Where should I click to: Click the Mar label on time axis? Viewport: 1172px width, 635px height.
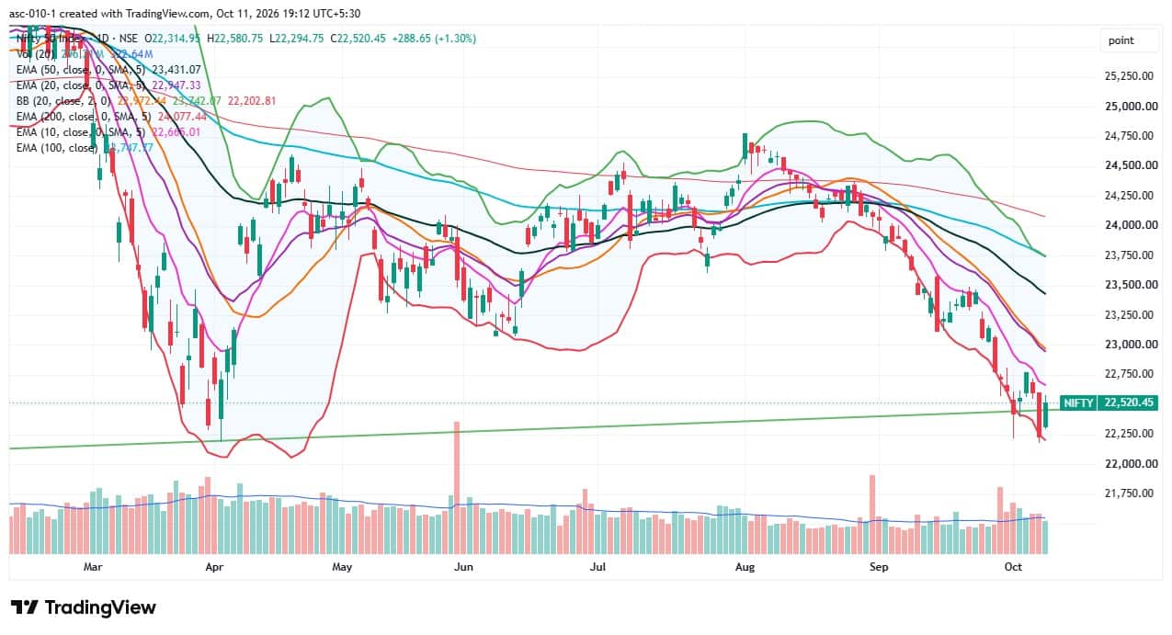point(92,567)
